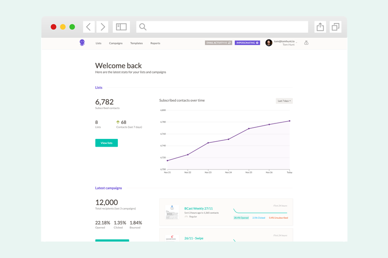
Task: Click the 2.5% Clicked stat
Action: pos(259,218)
